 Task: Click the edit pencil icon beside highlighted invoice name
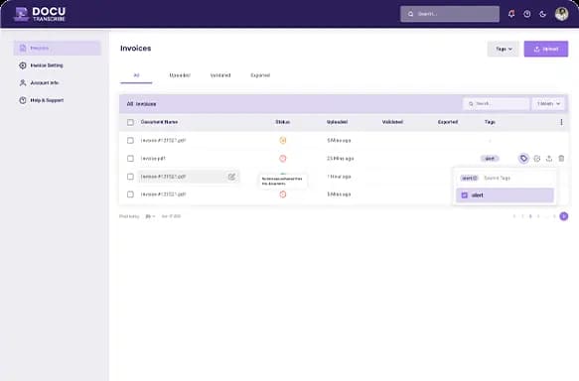pyautogui.click(x=231, y=177)
